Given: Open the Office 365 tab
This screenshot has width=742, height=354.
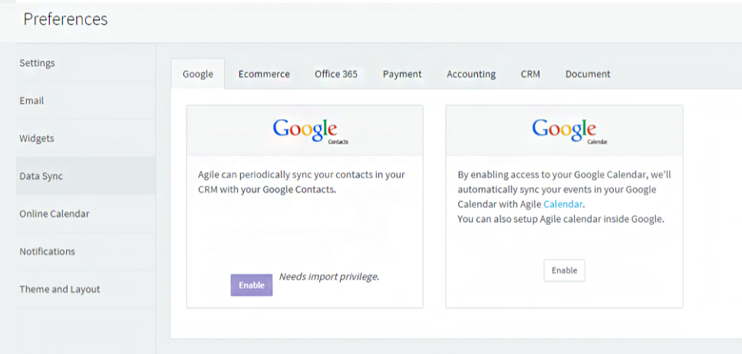Looking at the screenshot, I should pyautogui.click(x=336, y=74).
